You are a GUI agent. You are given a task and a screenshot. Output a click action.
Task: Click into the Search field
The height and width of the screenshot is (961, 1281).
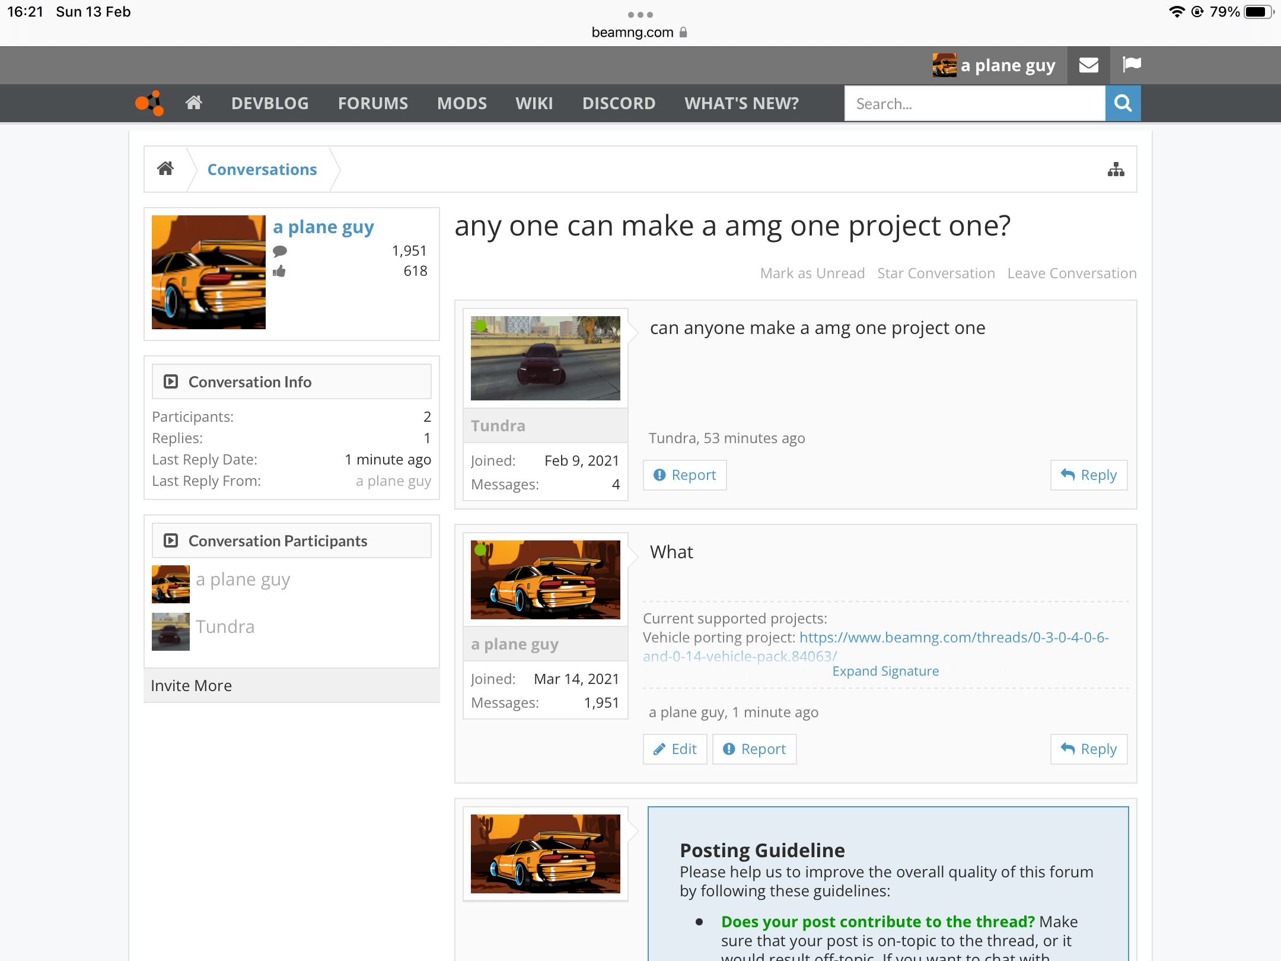(x=974, y=104)
